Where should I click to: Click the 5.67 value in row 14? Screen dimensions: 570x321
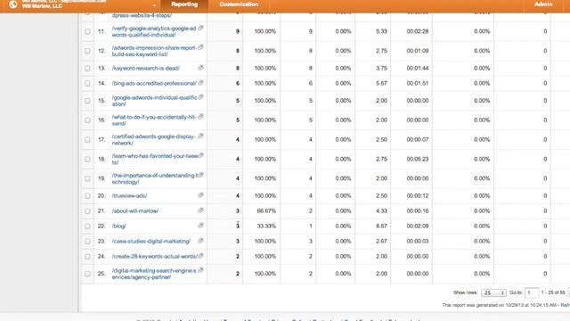[381, 83]
